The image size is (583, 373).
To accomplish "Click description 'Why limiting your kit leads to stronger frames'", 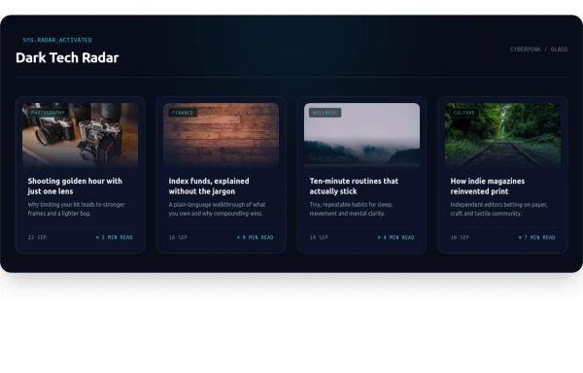I will 76,209.
